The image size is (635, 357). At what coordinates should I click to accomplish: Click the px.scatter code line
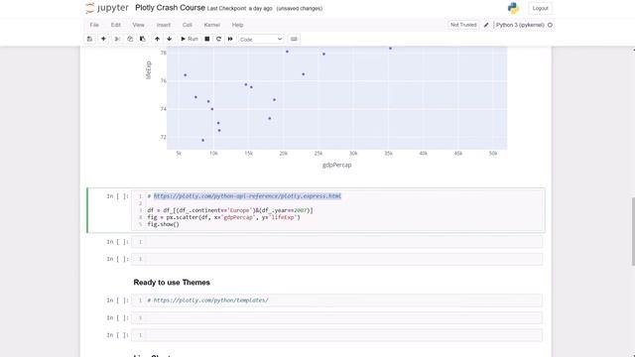click(x=223, y=217)
